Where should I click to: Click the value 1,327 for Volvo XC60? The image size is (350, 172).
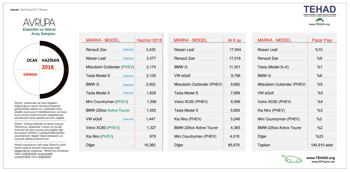pyautogui.click(x=151, y=128)
